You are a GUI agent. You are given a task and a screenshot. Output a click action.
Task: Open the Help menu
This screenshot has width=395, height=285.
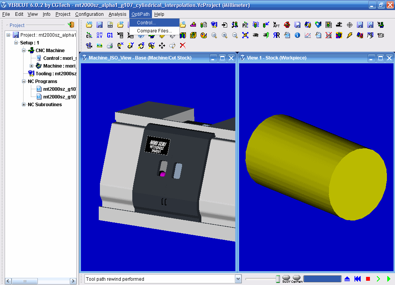point(159,14)
